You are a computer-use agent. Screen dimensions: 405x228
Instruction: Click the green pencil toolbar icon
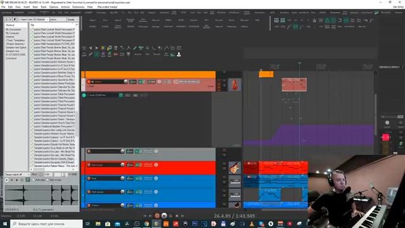click(135, 48)
